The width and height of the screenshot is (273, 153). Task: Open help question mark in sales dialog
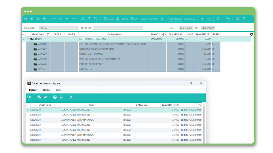coord(71,97)
